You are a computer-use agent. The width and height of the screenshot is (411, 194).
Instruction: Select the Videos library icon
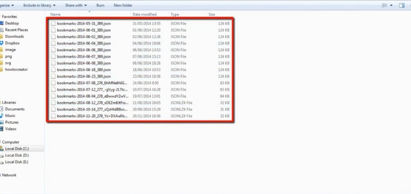[2, 129]
